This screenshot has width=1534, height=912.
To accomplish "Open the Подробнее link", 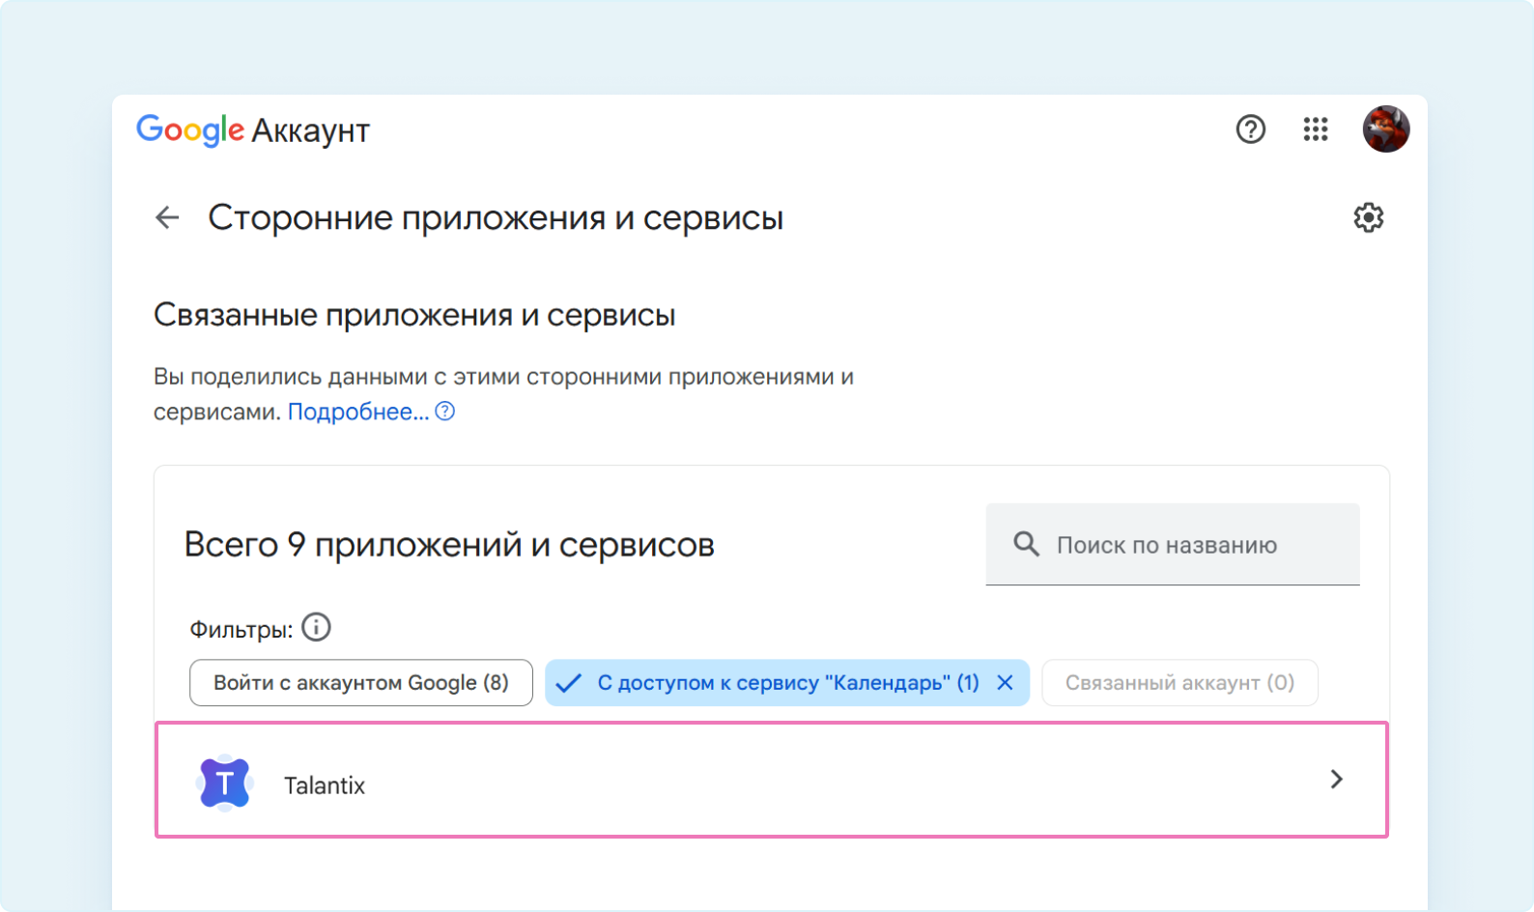I will coord(358,412).
